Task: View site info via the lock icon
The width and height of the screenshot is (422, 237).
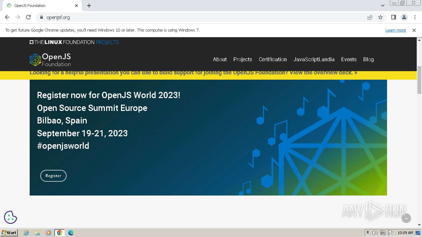Action: point(42,17)
